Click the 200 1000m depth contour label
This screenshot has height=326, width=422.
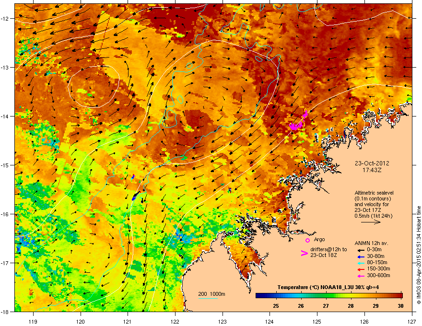[211, 294]
